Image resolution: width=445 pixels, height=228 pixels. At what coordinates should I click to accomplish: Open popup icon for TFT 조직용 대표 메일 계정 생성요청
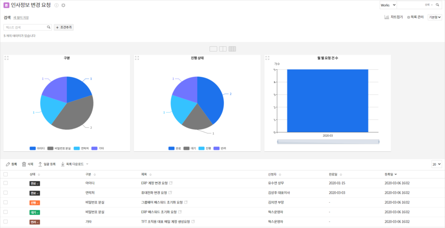click(x=193, y=221)
